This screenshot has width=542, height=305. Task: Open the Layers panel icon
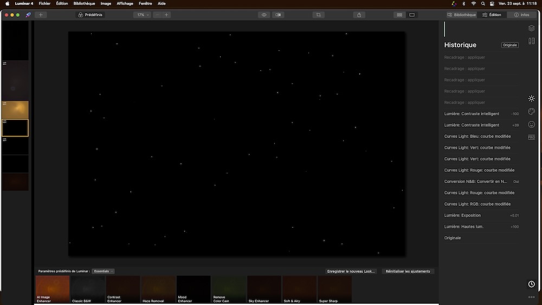click(x=531, y=28)
